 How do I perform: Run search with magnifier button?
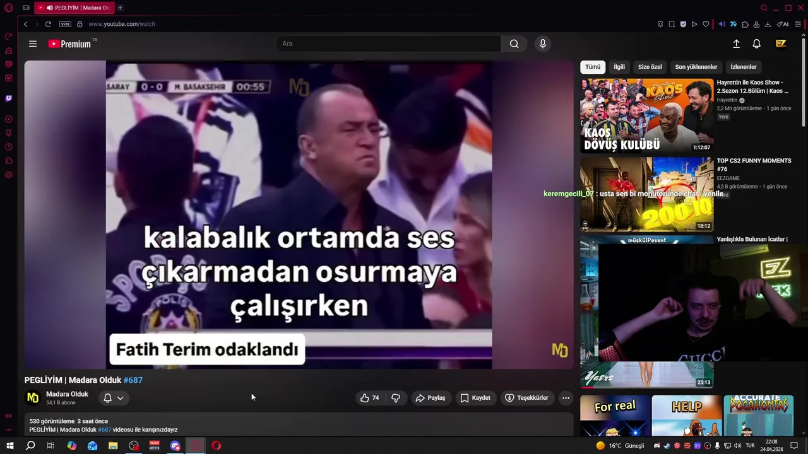[514, 44]
